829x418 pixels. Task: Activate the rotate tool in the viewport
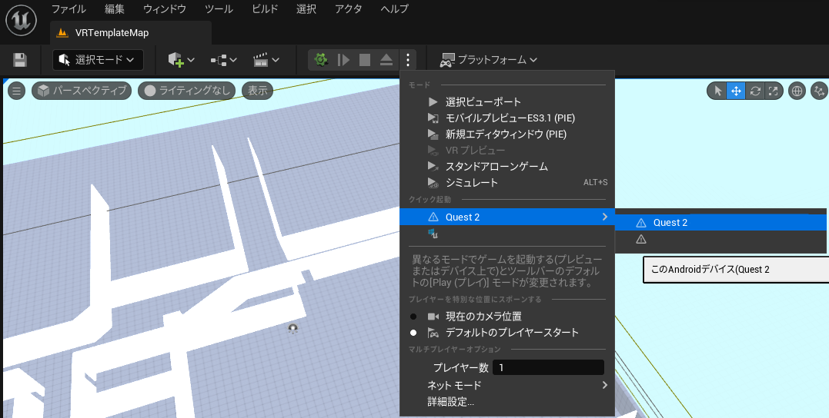coord(755,91)
